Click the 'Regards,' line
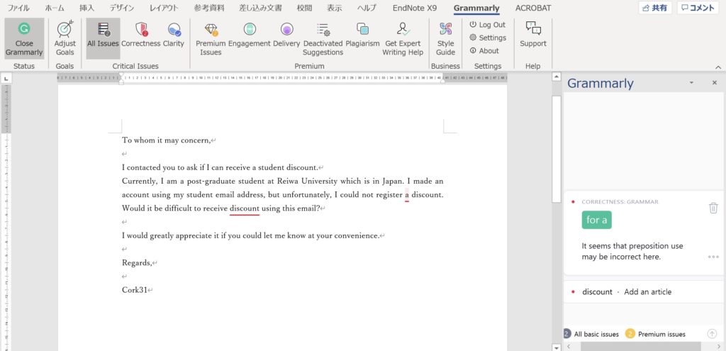Screen dimensions: 726x351 pyautogui.click(x=137, y=263)
